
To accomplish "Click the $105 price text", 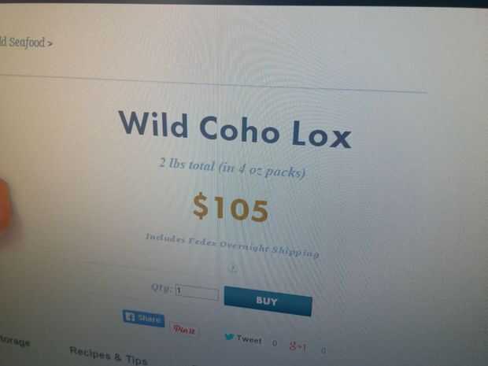I will [x=231, y=207].
